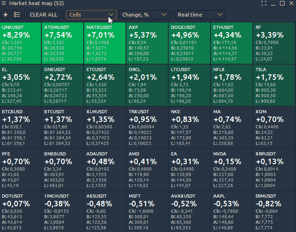The height and width of the screenshot is (232, 296).
Task: Click the MSFT cell
Action: click(x=147, y=211)
